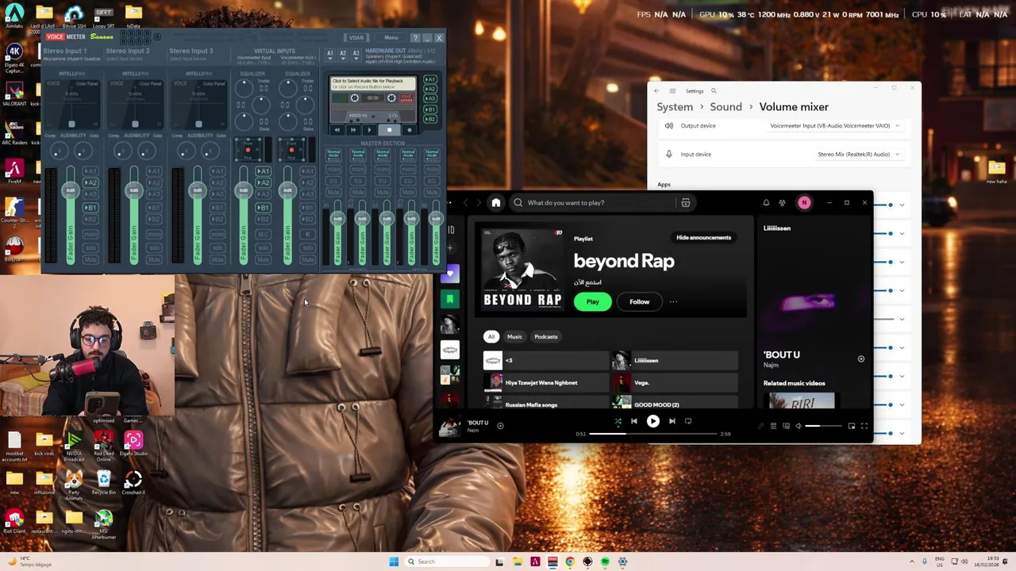Image resolution: width=1016 pixels, height=571 pixels.
Task: Click Voicemeeter cassette play button
Action: point(369,130)
